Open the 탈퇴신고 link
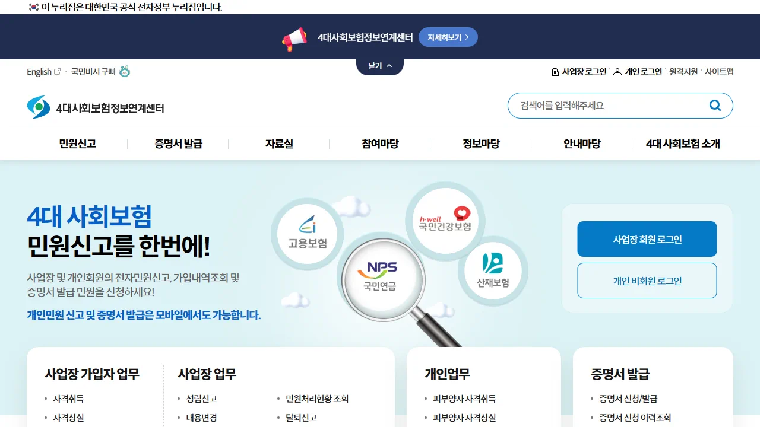Viewport: 760px width, 427px height. [301, 418]
